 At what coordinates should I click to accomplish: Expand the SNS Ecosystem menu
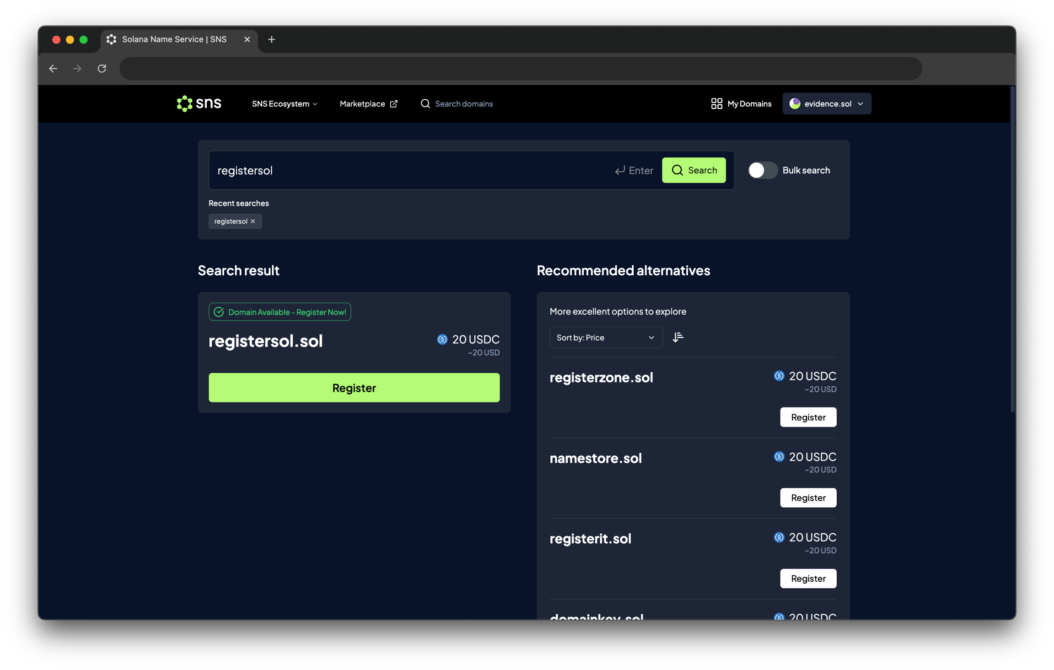(x=284, y=104)
